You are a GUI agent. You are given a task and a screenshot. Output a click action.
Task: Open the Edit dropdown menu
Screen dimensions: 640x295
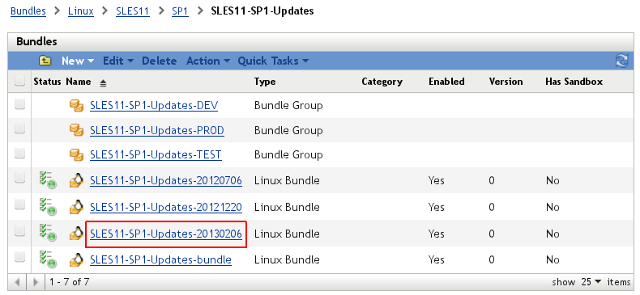[118, 61]
